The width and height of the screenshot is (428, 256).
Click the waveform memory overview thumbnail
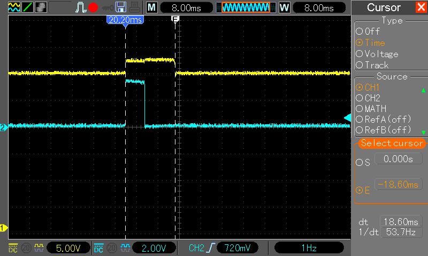[246, 7]
